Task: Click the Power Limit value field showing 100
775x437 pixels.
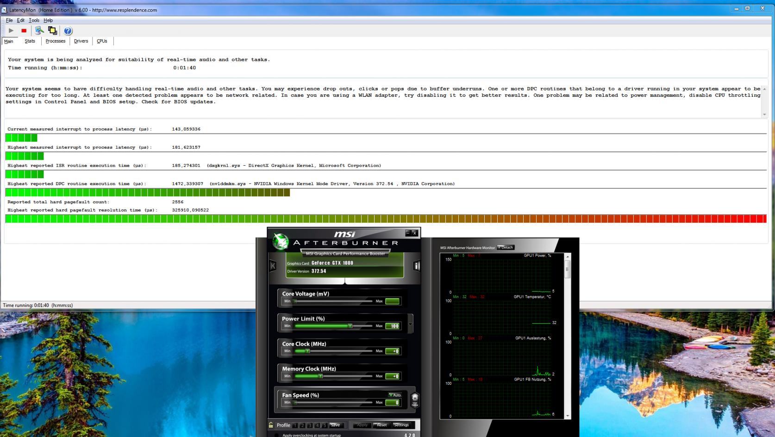Action: (x=392, y=326)
